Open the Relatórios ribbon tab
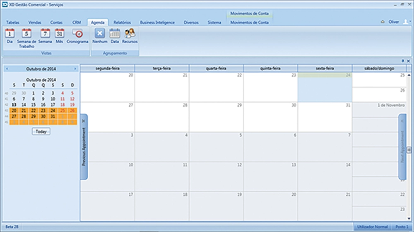The width and height of the screenshot is (414, 232). pos(122,22)
